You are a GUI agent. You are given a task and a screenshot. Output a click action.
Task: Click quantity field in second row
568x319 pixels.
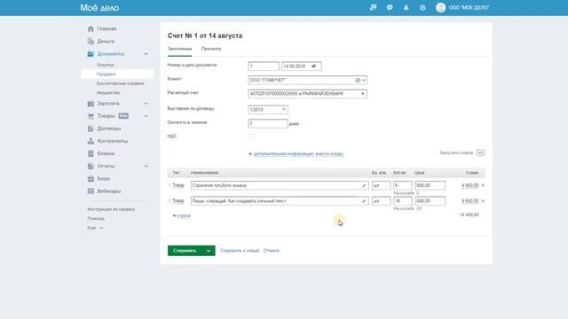[402, 201]
